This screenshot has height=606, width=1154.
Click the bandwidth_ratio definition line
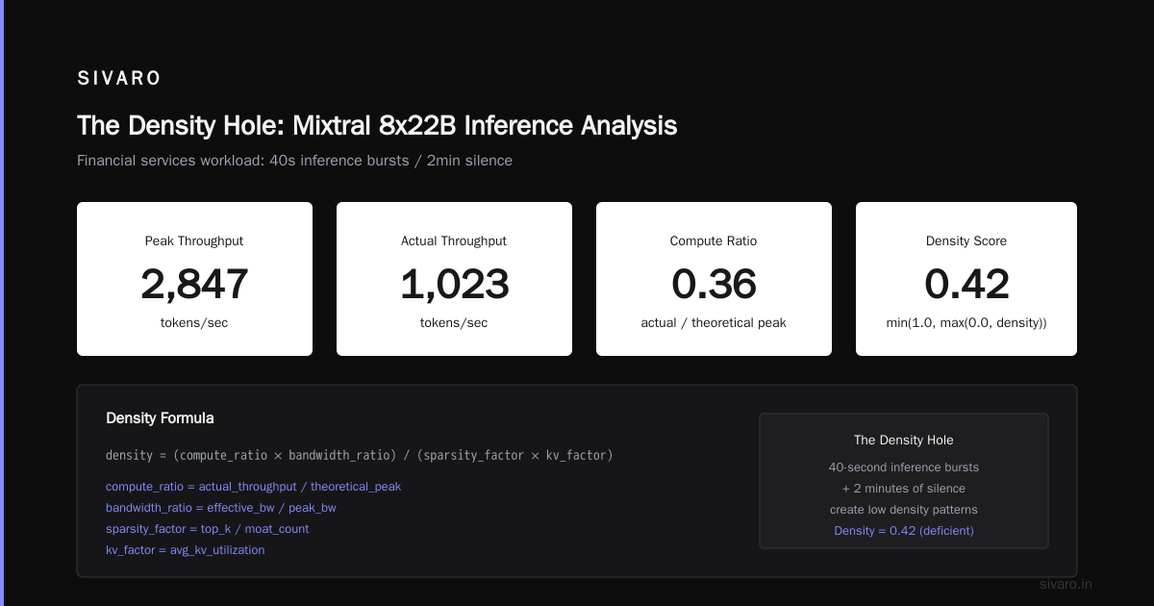coord(221,507)
